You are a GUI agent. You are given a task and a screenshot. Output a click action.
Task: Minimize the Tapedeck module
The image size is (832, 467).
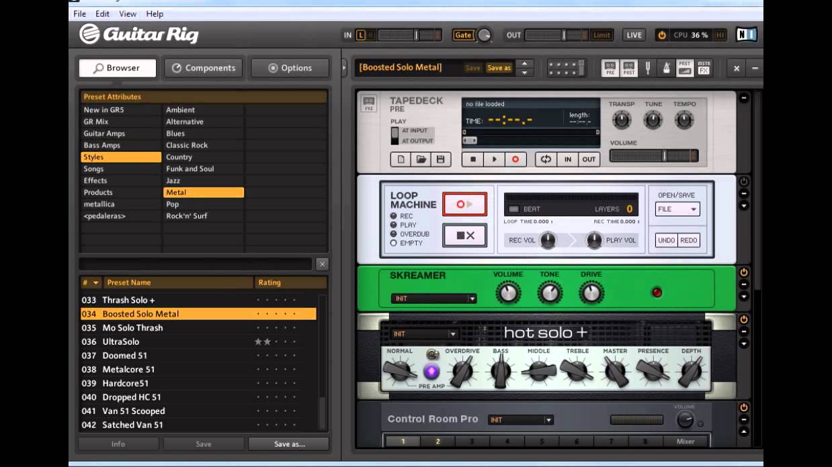pyautogui.click(x=744, y=98)
